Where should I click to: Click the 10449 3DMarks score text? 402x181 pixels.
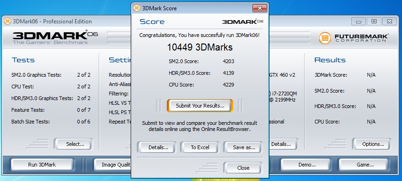[200, 47]
